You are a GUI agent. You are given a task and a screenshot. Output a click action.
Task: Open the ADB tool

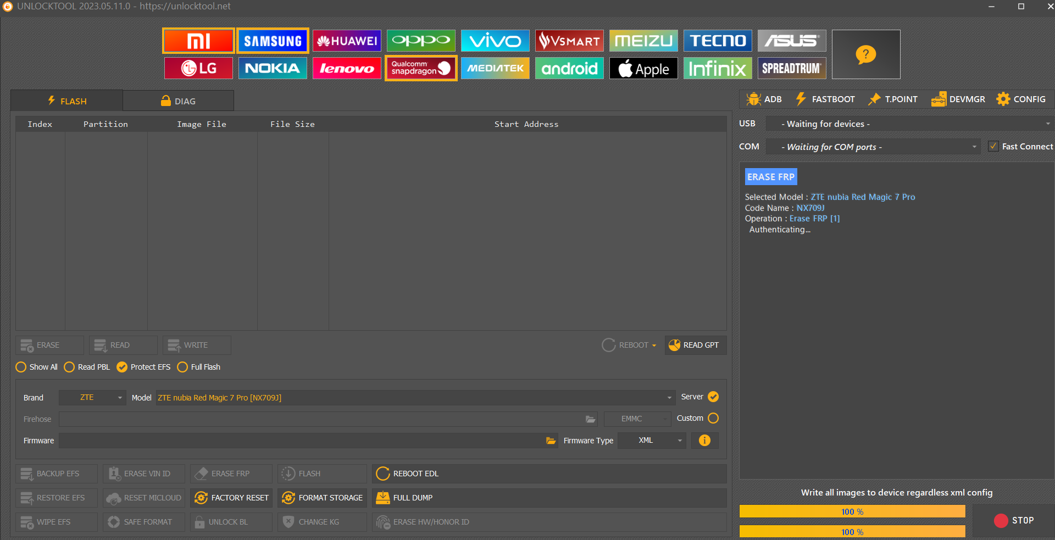click(x=764, y=99)
